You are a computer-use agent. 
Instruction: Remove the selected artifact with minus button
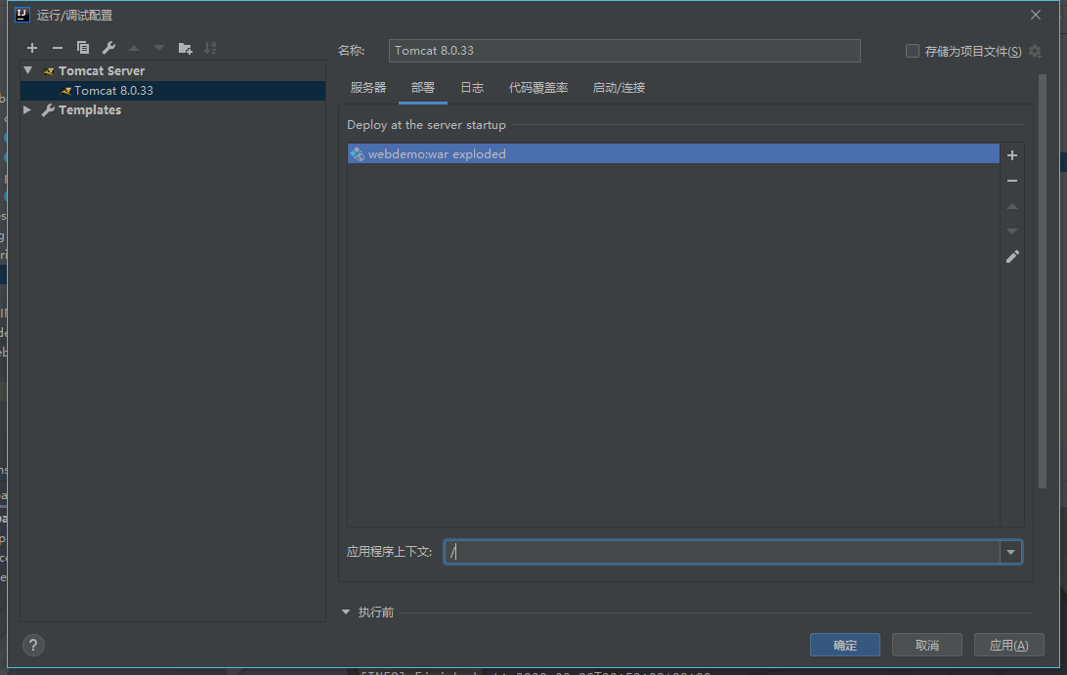[1012, 181]
